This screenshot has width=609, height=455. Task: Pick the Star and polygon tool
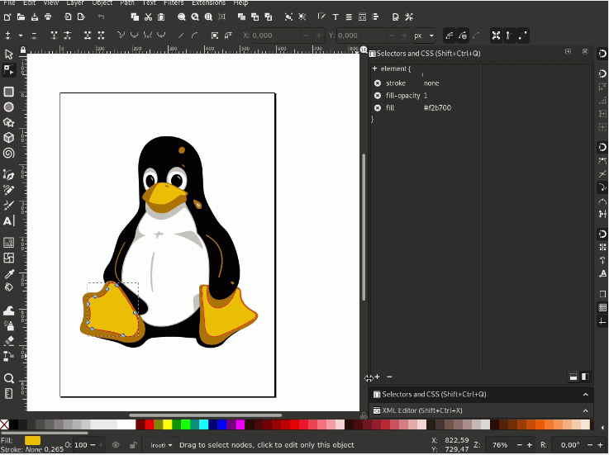[8, 122]
